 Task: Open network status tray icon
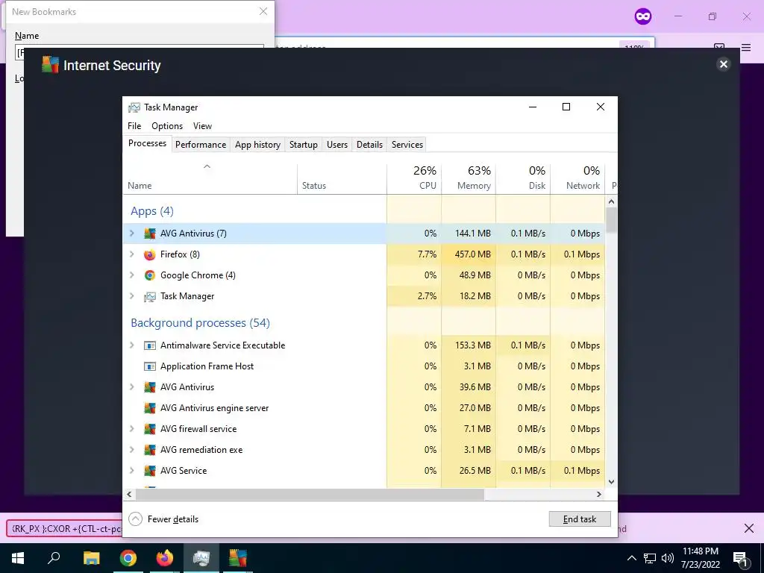click(x=650, y=558)
